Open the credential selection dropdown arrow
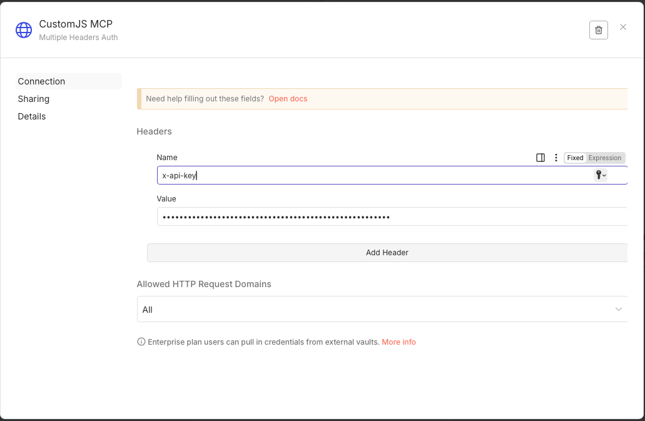This screenshot has width=645, height=421. [x=604, y=176]
